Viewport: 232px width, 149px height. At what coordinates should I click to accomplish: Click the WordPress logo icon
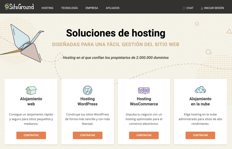pyautogui.click(x=88, y=90)
